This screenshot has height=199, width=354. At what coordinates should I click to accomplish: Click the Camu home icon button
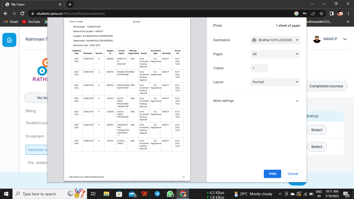[9, 40]
